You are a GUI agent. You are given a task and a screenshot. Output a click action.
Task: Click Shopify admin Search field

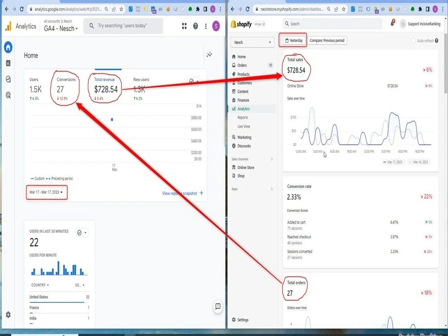coord(332,24)
